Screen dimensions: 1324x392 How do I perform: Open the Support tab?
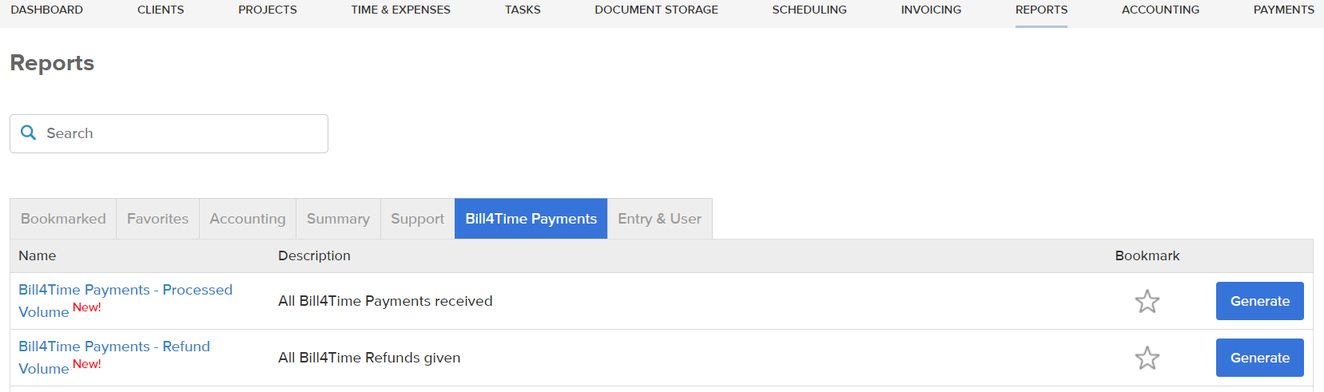pyautogui.click(x=417, y=219)
